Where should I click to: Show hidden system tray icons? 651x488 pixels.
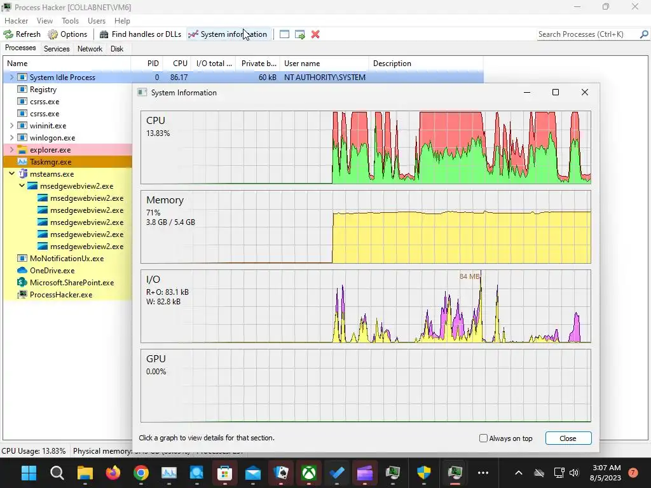(519, 473)
